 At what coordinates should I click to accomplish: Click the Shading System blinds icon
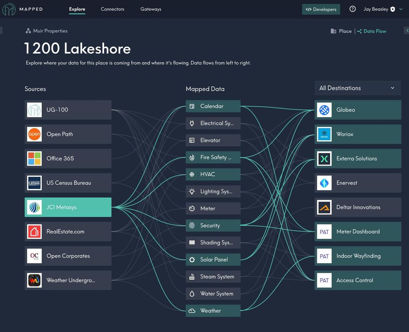pos(192,243)
